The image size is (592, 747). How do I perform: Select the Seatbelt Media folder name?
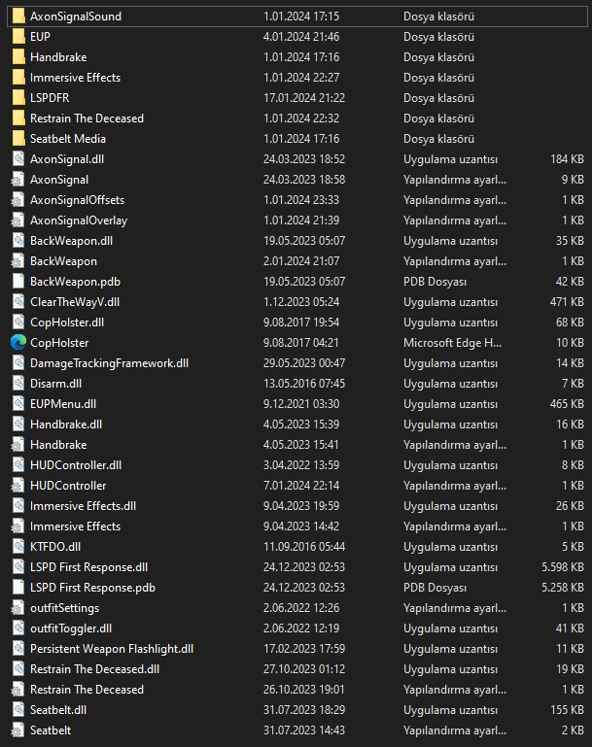(x=68, y=139)
